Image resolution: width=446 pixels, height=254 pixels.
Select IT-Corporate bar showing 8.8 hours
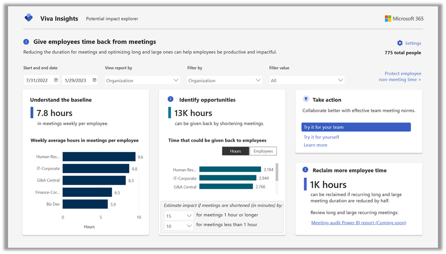coord(96,168)
